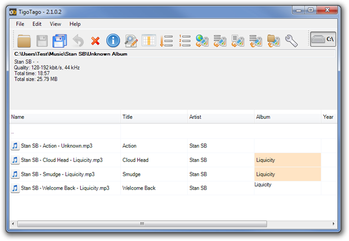Select 'Stan SB - Cloud Head - Liquicity.mp3' file
349x241 pixels.
62,160
